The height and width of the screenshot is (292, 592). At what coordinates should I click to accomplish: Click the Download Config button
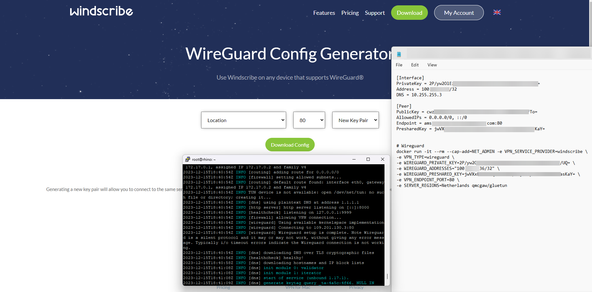coord(290,145)
